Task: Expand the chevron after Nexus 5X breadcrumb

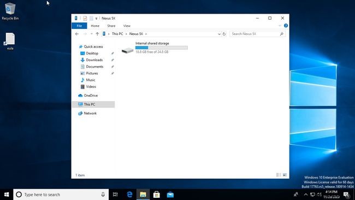Action: [x=146, y=34]
